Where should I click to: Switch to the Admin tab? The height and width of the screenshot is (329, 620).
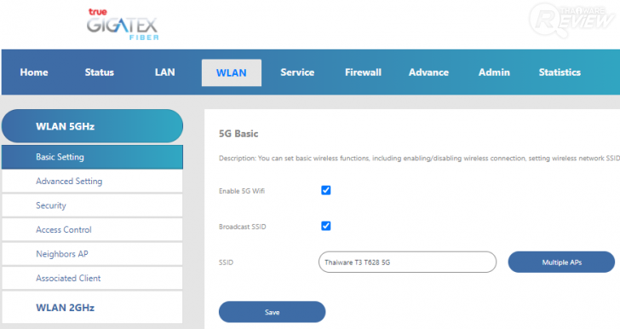coord(494,72)
